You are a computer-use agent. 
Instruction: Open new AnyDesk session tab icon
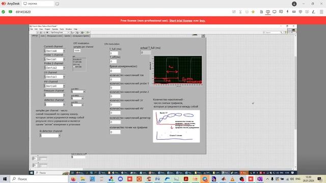pos(57,4)
